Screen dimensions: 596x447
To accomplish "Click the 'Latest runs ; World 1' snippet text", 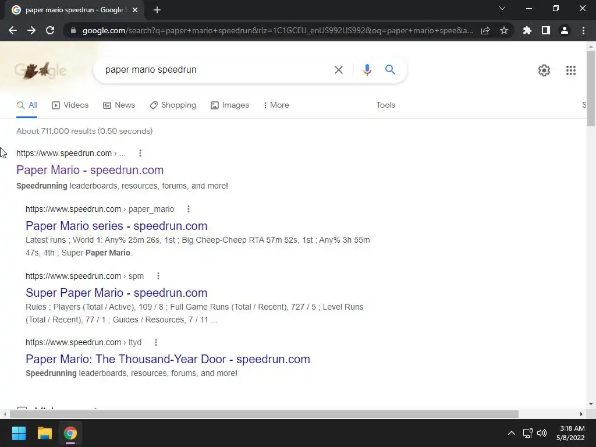I will click(198, 246).
